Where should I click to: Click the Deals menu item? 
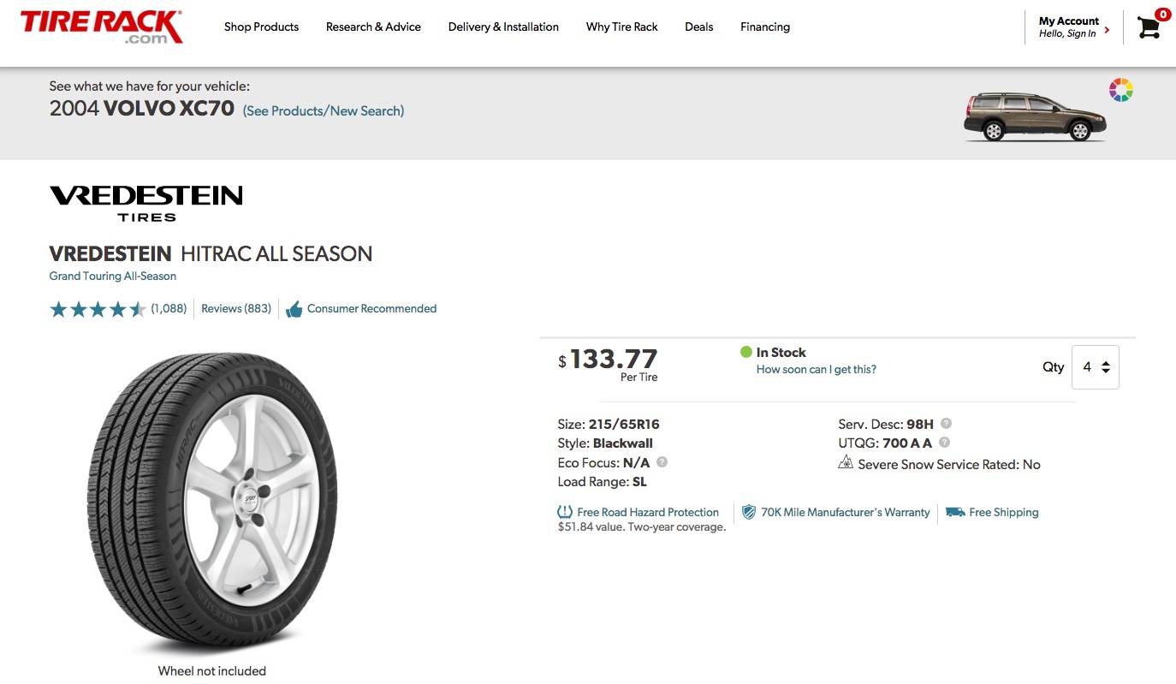tap(698, 27)
